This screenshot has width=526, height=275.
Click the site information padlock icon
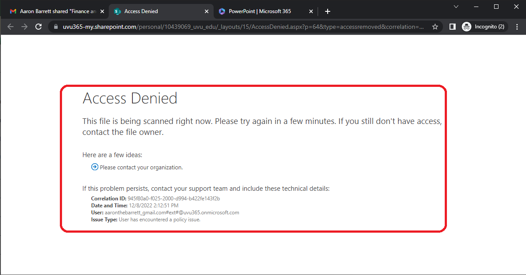tap(55, 26)
